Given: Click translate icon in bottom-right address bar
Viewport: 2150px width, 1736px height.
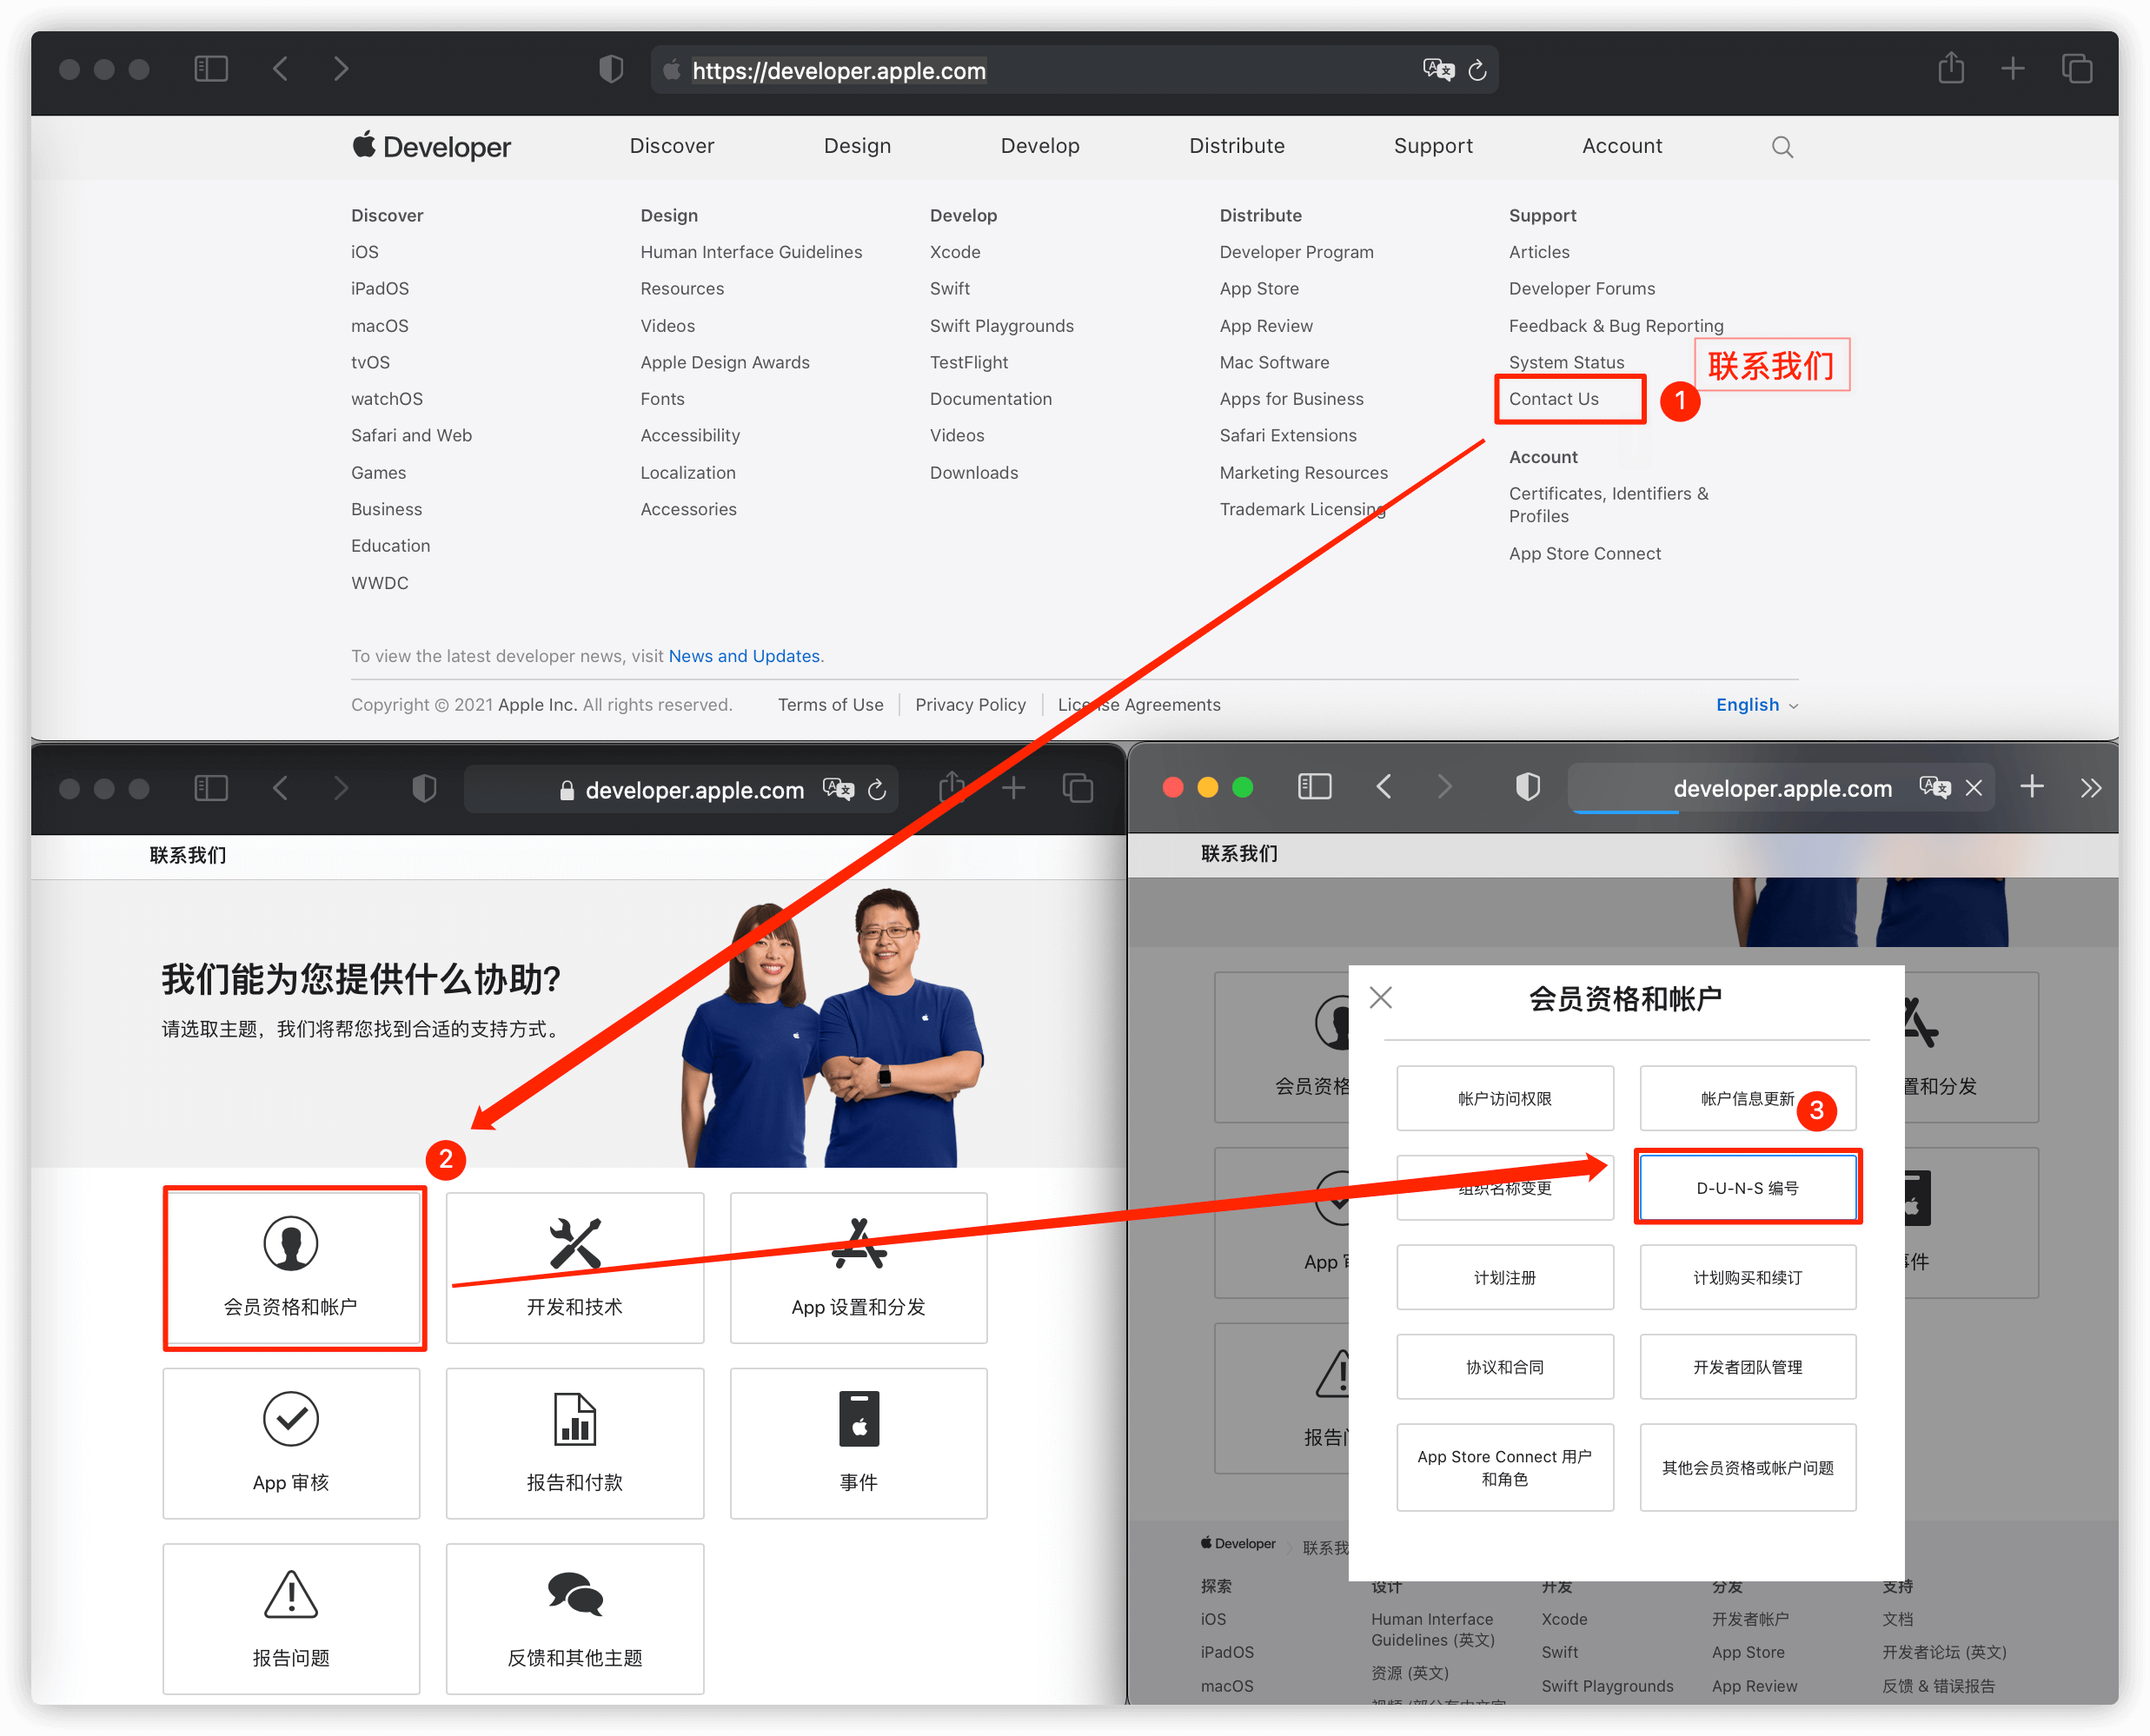Looking at the screenshot, I should (1934, 788).
